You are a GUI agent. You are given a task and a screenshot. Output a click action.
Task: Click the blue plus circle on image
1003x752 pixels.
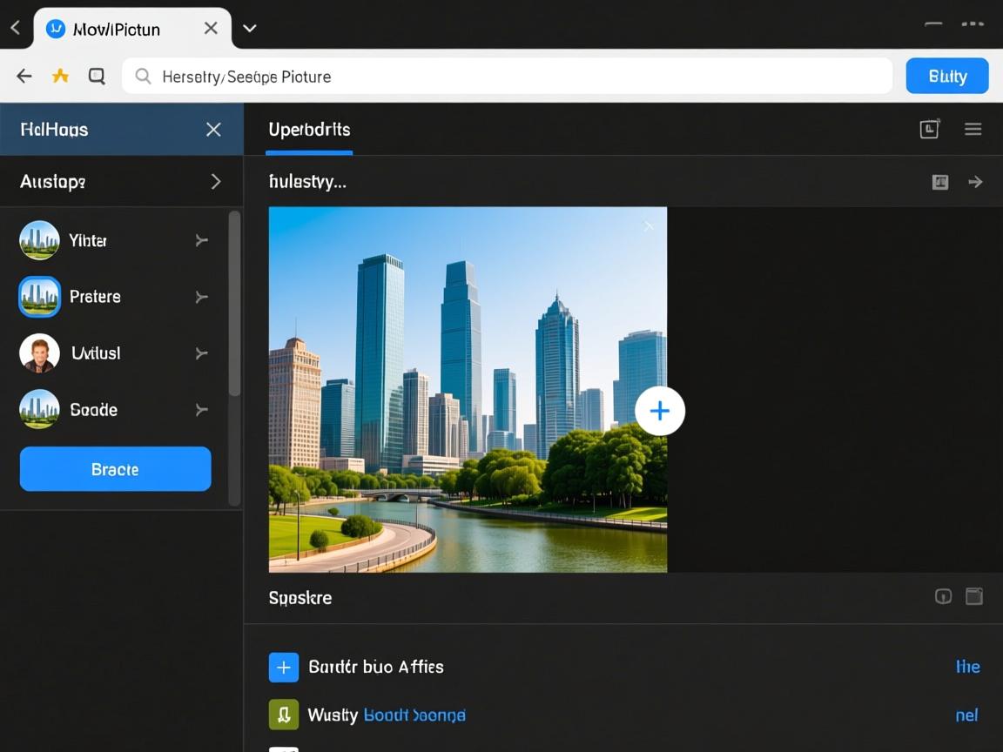(x=659, y=411)
